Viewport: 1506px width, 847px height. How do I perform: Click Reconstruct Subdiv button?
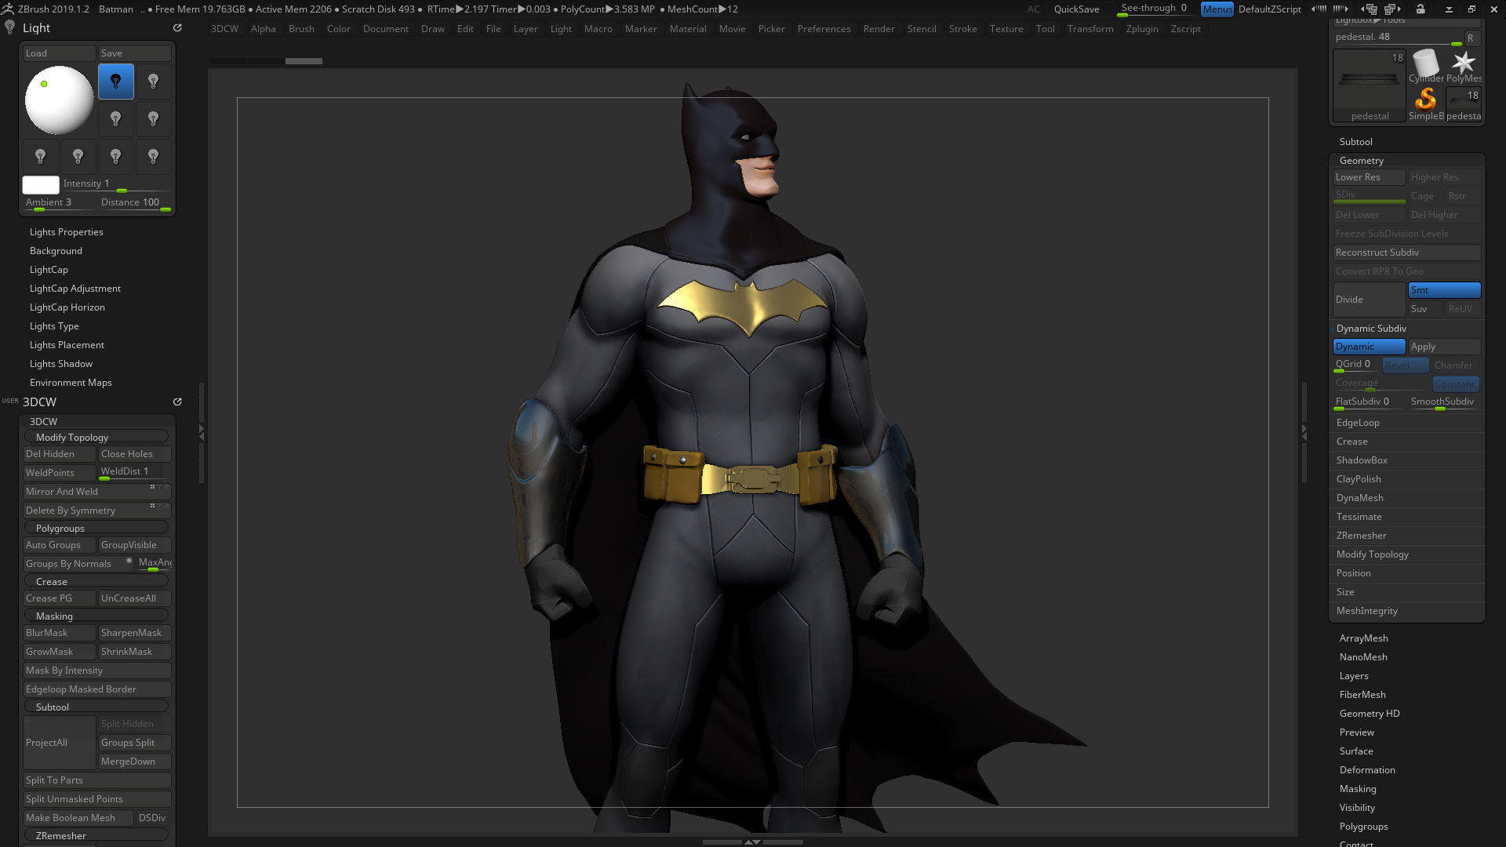pyautogui.click(x=1407, y=253)
